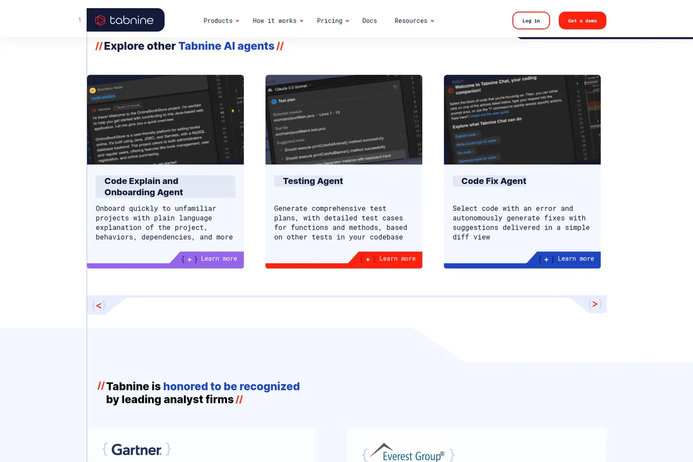
Task: Open the Code Fix Agent screenshot thumbnail
Action: click(522, 120)
